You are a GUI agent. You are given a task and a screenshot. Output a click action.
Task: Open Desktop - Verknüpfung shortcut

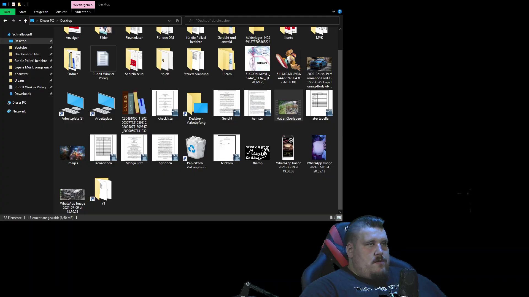[196, 104]
